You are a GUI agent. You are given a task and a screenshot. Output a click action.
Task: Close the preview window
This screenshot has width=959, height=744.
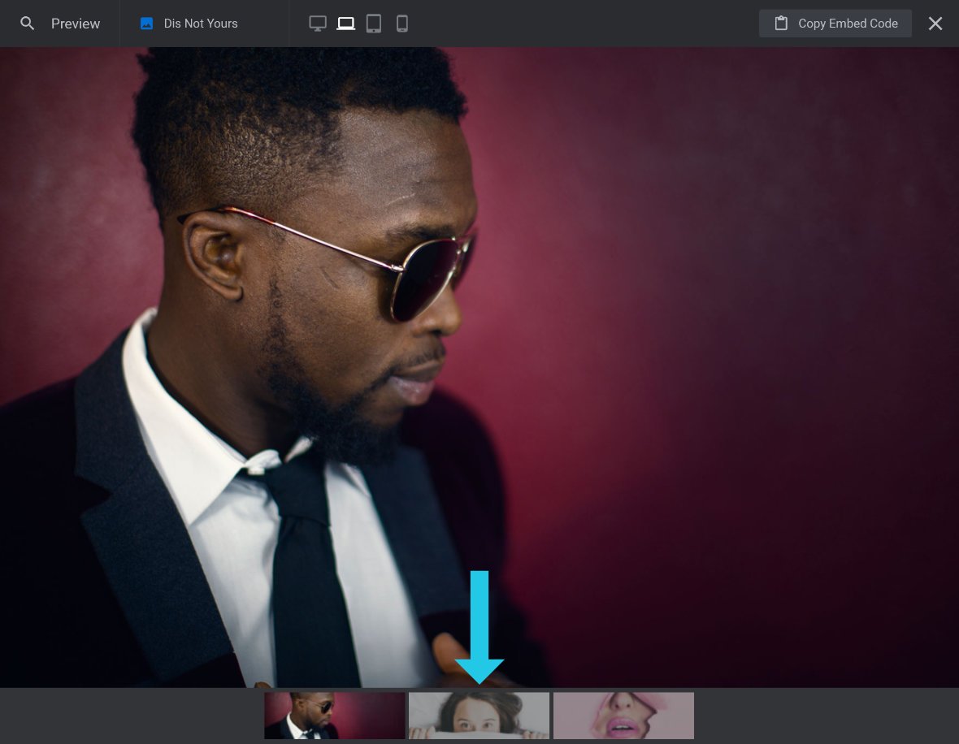(935, 24)
